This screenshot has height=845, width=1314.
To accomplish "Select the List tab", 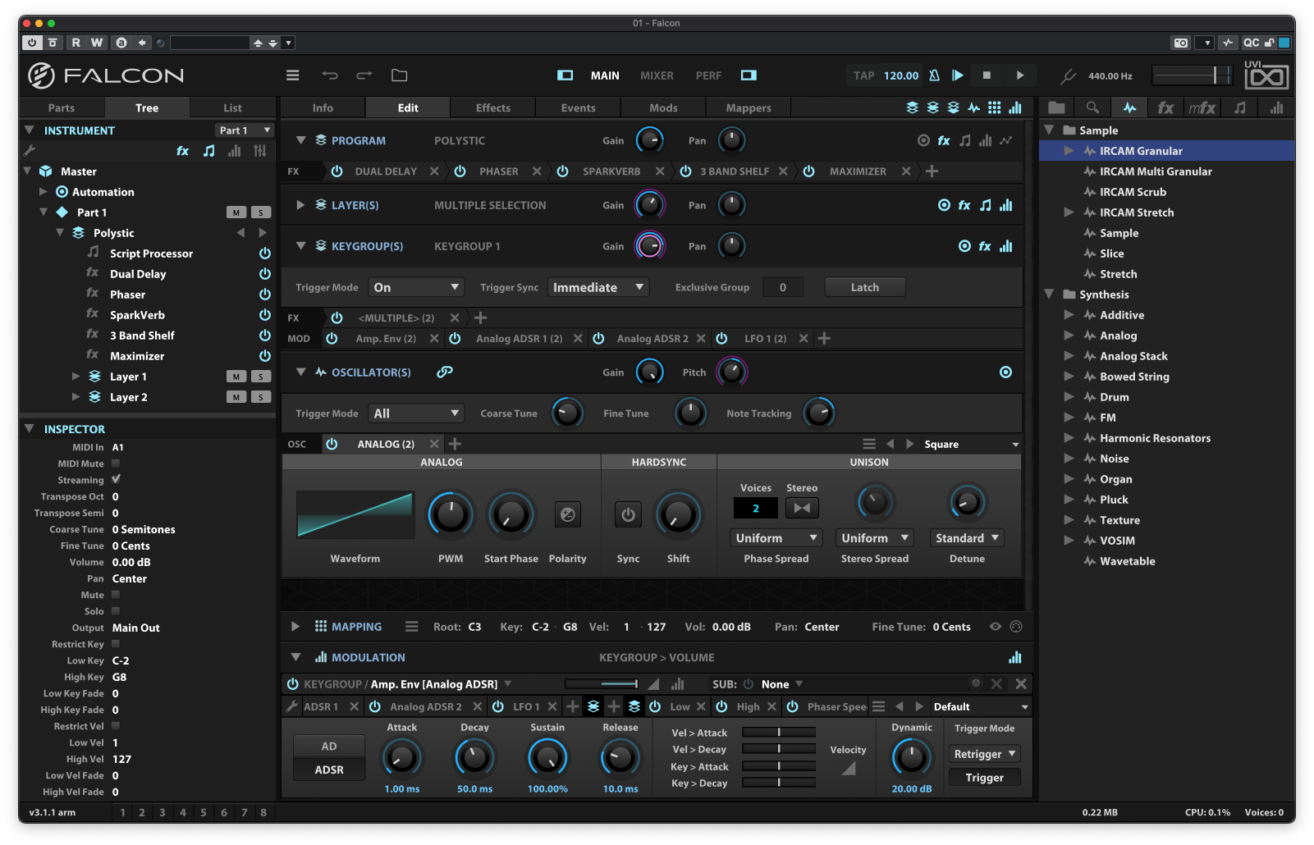I will [232, 107].
